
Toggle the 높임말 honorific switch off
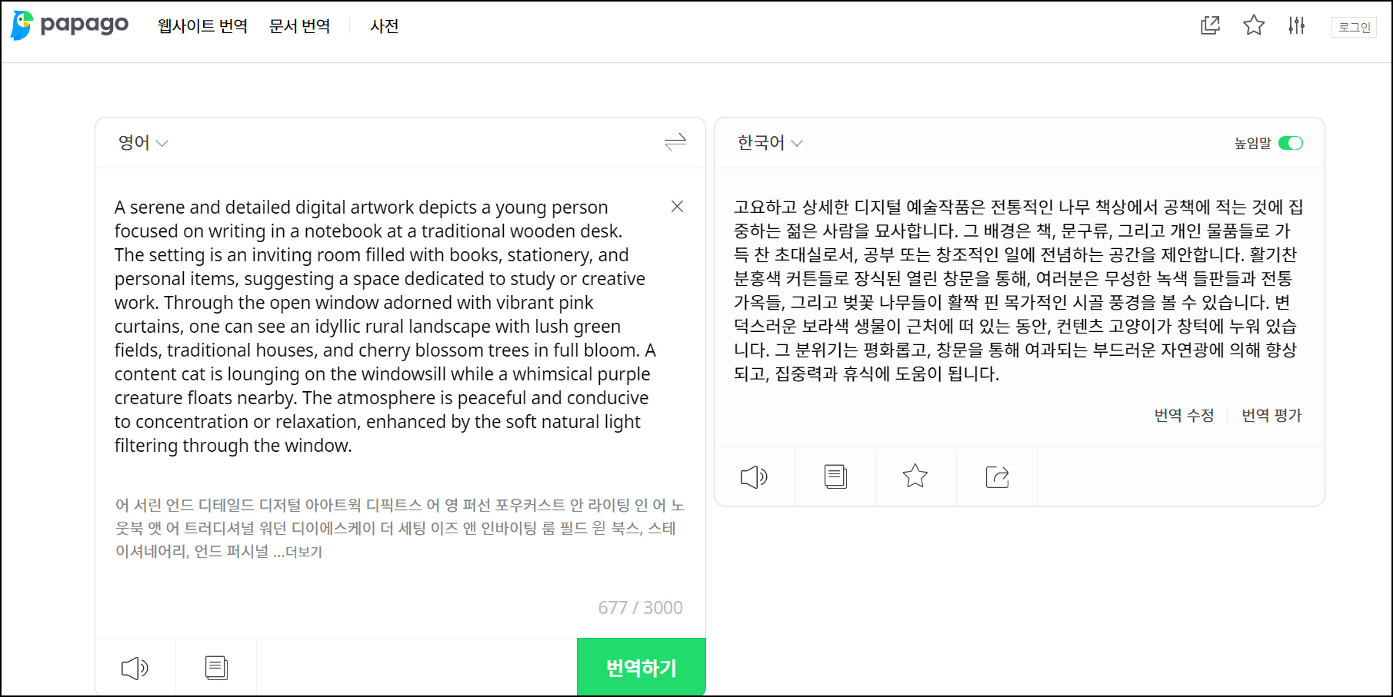[1291, 143]
